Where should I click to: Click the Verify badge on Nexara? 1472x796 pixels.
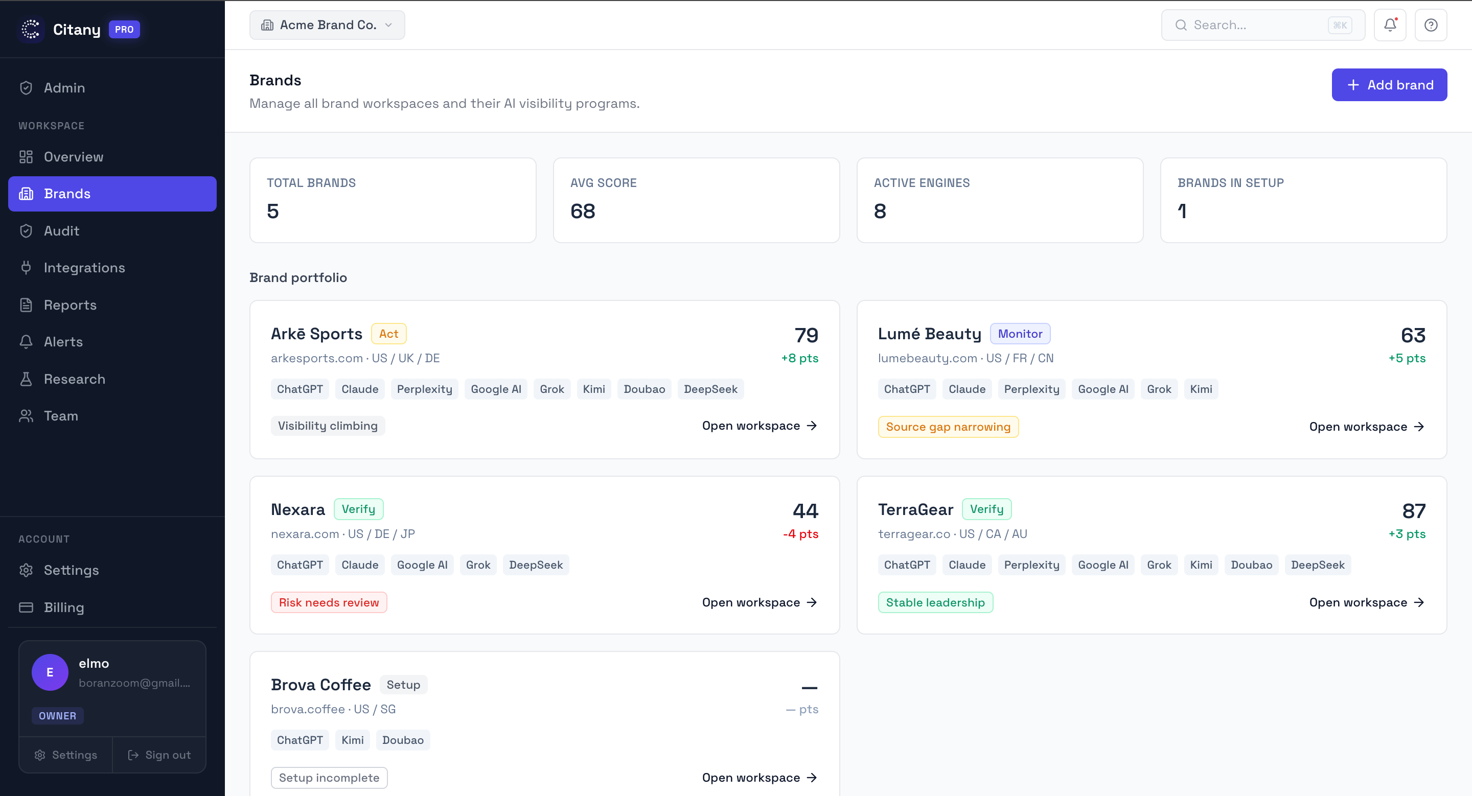[x=358, y=509]
